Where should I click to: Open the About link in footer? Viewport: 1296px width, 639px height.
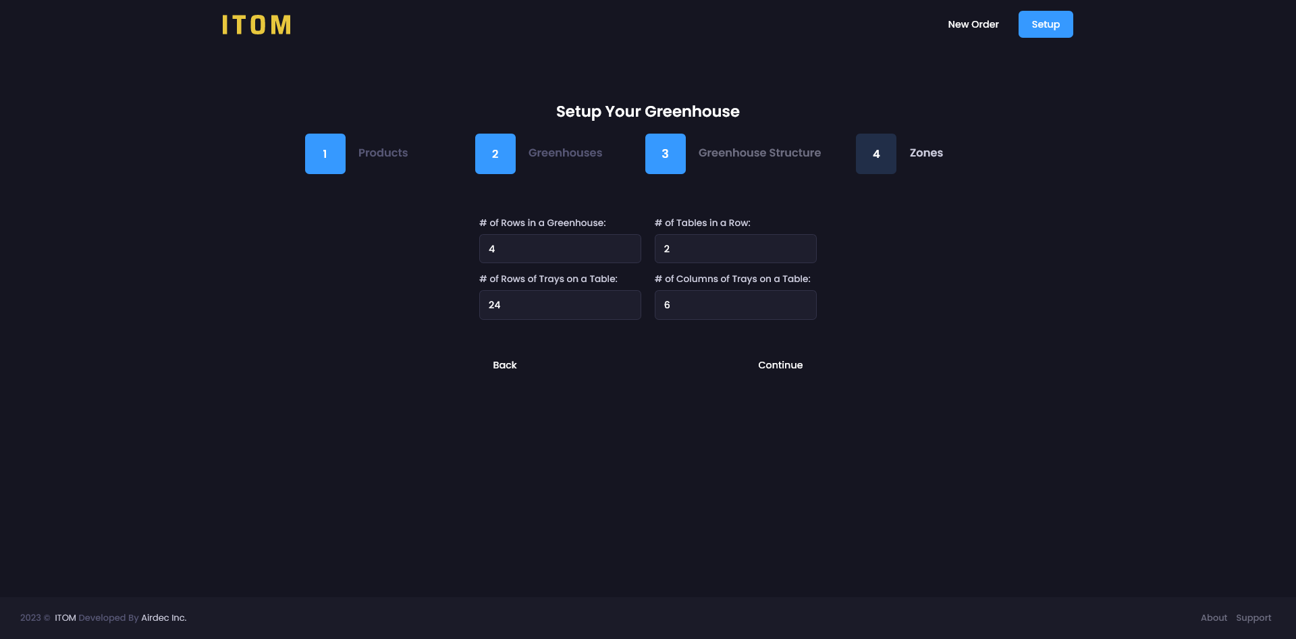point(1213,618)
